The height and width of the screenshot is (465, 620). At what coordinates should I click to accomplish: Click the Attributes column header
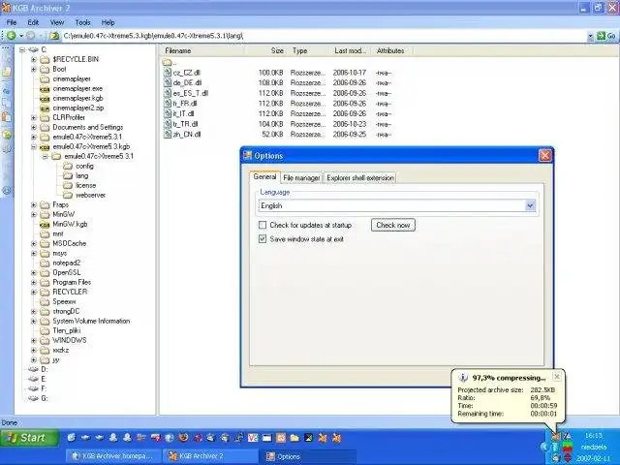point(392,50)
